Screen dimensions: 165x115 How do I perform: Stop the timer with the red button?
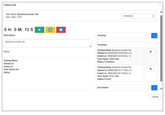coord(61,30)
